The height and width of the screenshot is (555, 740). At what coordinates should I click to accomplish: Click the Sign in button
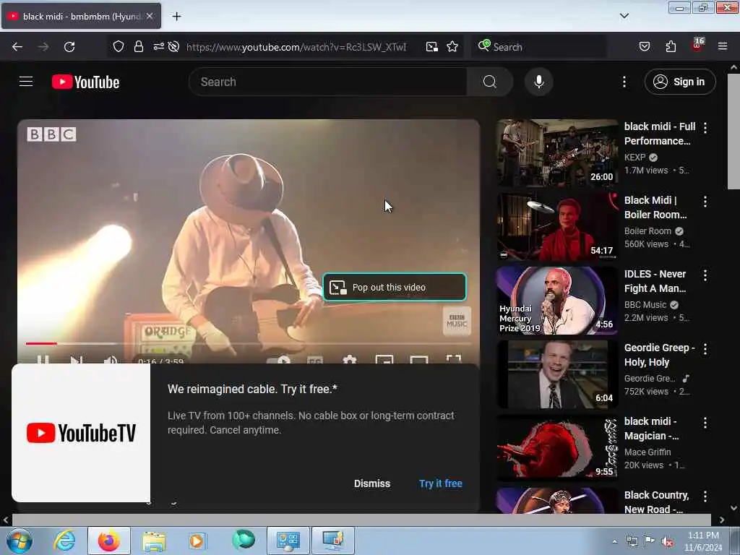tap(679, 82)
